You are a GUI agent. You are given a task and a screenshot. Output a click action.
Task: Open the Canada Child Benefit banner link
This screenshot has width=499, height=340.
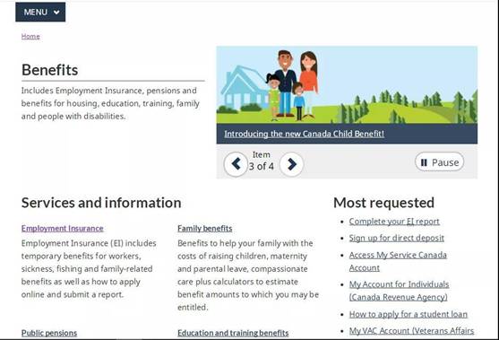[x=305, y=134]
